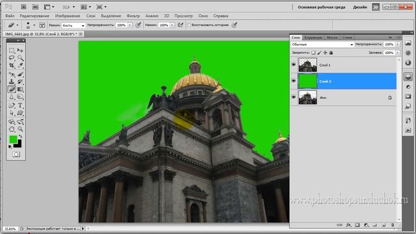Switch to the 'Коррекция' panel tab

[313, 38]
